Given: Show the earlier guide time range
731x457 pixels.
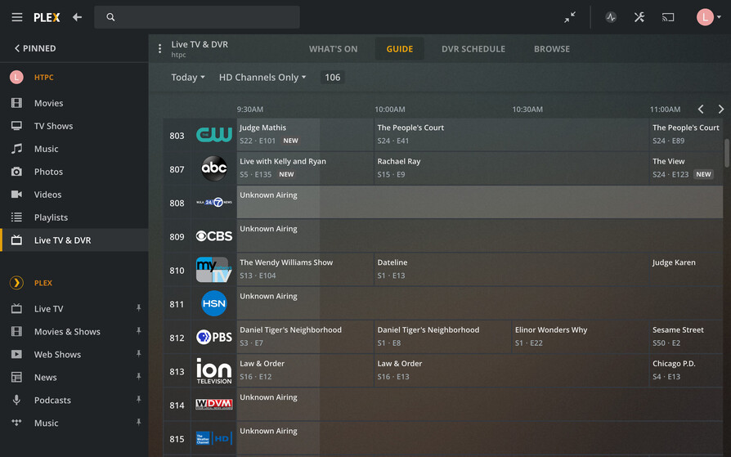Looking at the screenshot, I should click(701, 109).
